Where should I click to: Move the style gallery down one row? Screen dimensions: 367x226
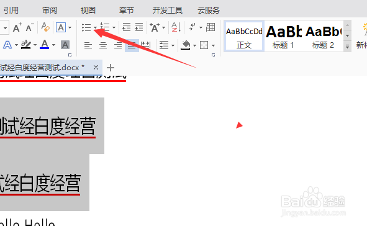[347, 35]
